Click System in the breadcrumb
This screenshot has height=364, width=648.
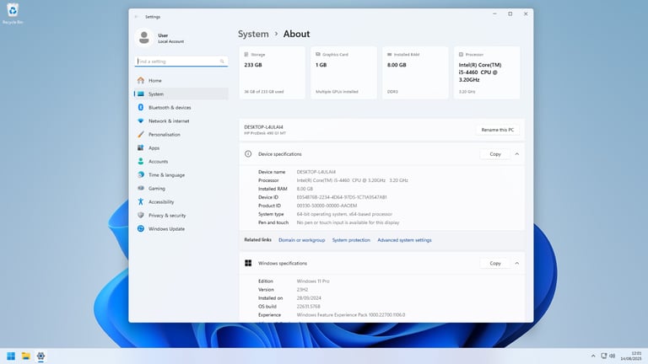[253, 34]
